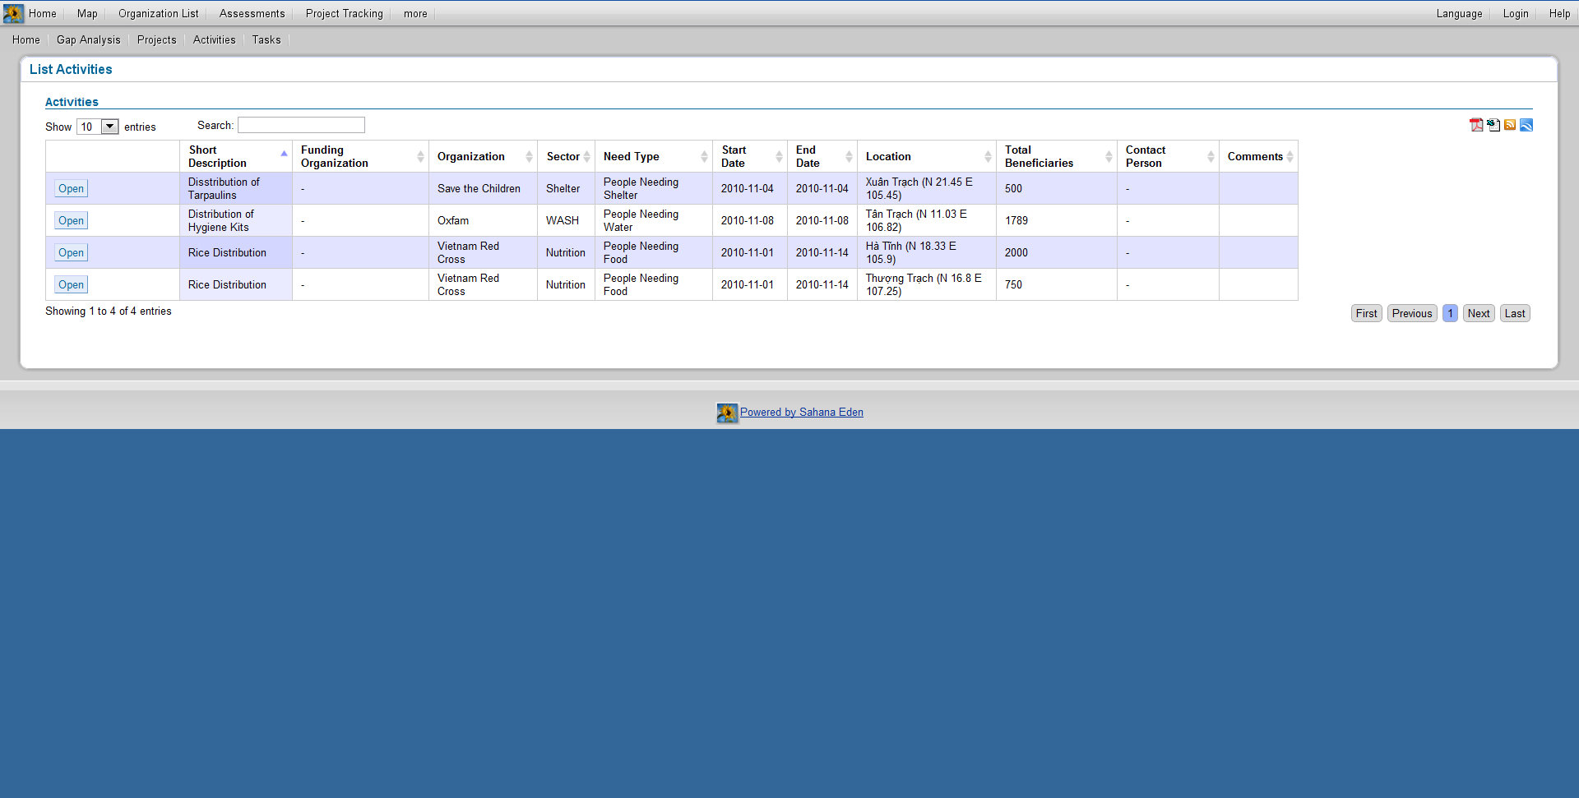Screen dimensions: 1579x798
Task: Open the Oxfam Hygiene Kits activity
Action: click(71, 220)
